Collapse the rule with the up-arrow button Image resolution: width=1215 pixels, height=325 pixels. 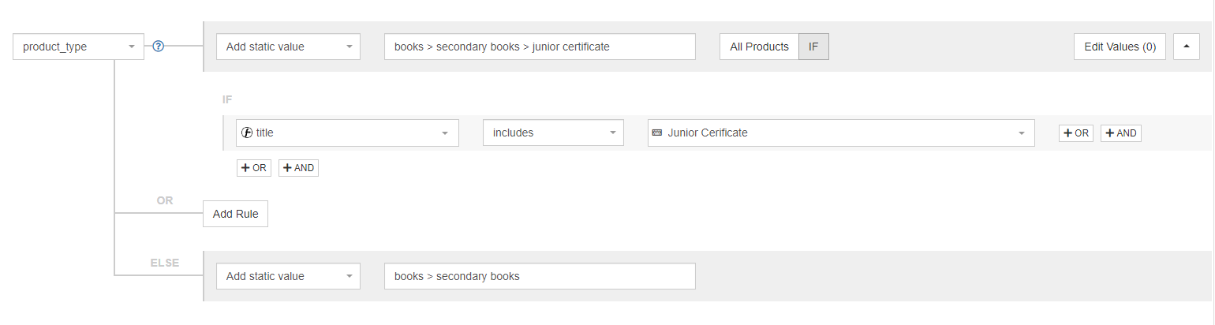pos(1187,47)
